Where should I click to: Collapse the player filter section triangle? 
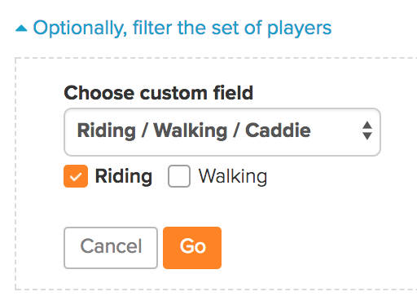[21, 29]
